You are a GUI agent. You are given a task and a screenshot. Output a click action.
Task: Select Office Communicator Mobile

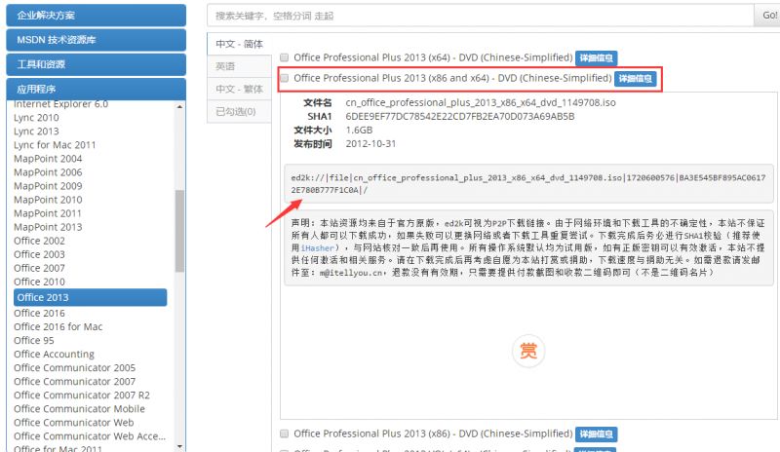pos(80,409)
